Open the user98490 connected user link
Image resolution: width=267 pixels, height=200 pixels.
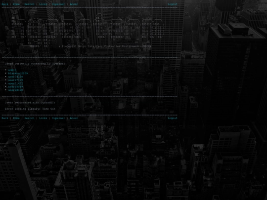pos(15,90)
